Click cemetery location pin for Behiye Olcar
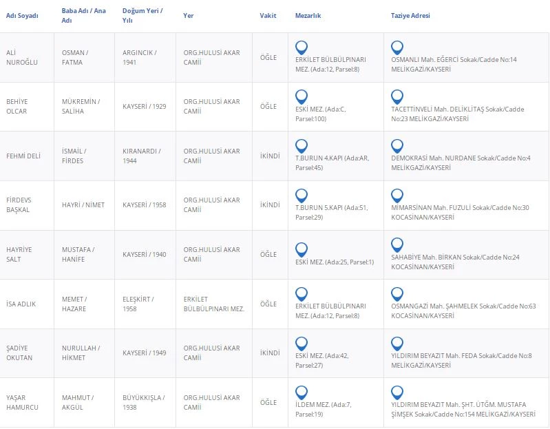The height and width of the screenshot is (429, 550). coord(301,96)
